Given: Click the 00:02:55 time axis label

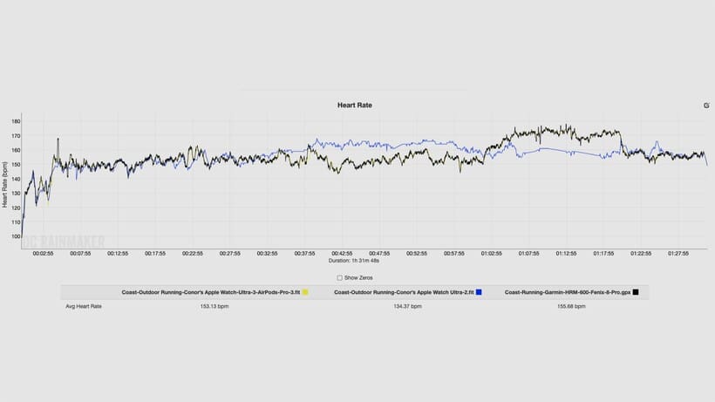Looking at the screenshot, I should pos(43,254).
